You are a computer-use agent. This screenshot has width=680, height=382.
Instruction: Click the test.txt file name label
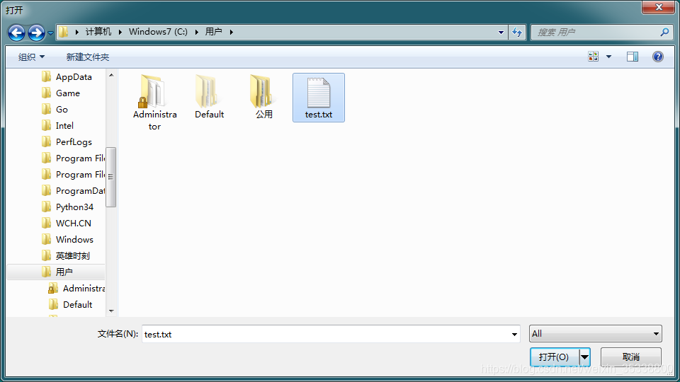pyautogui.click(x=319, y=115)
